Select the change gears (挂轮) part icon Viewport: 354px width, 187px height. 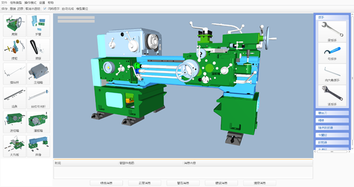pos(15,50)
